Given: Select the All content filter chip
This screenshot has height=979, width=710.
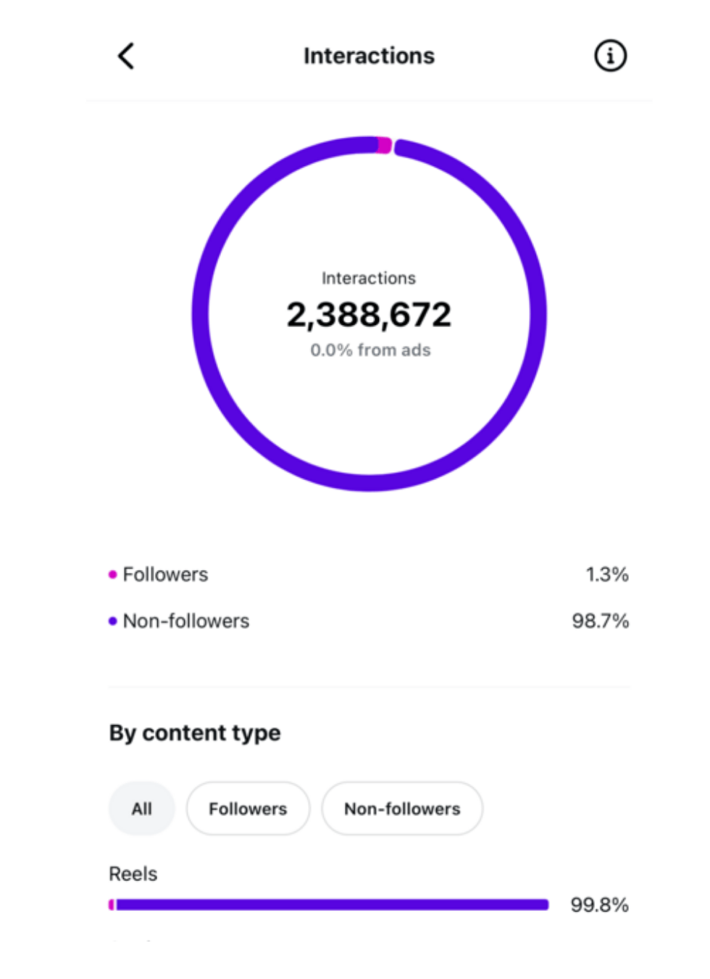Looking at the screenshot, I should tap(142, 809).
